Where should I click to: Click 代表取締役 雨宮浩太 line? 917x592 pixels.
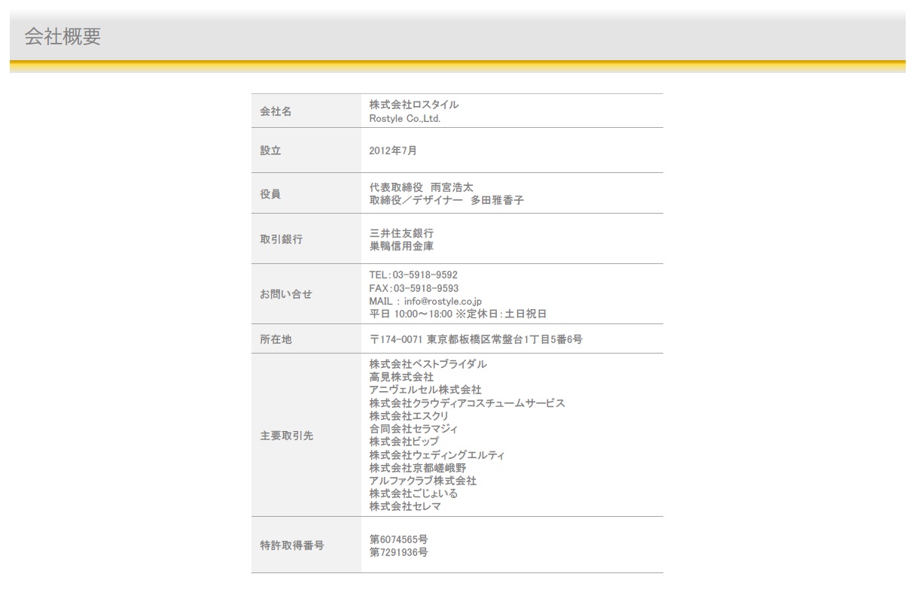(421, 187)
